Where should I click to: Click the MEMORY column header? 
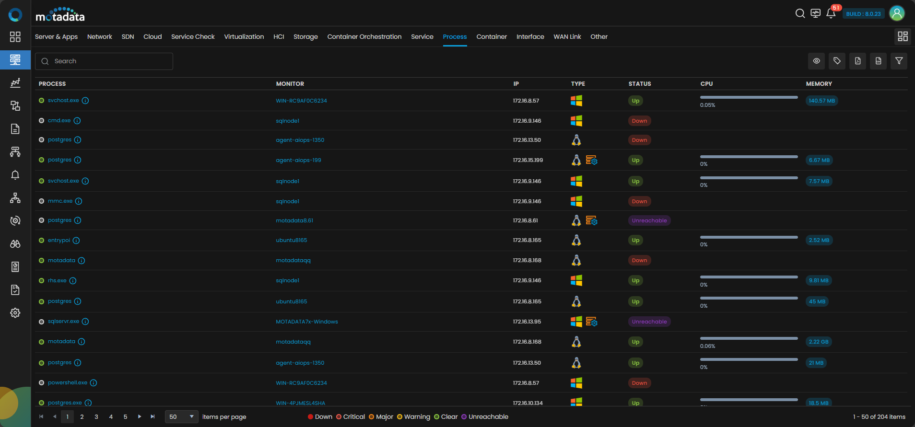coord(819,84)
